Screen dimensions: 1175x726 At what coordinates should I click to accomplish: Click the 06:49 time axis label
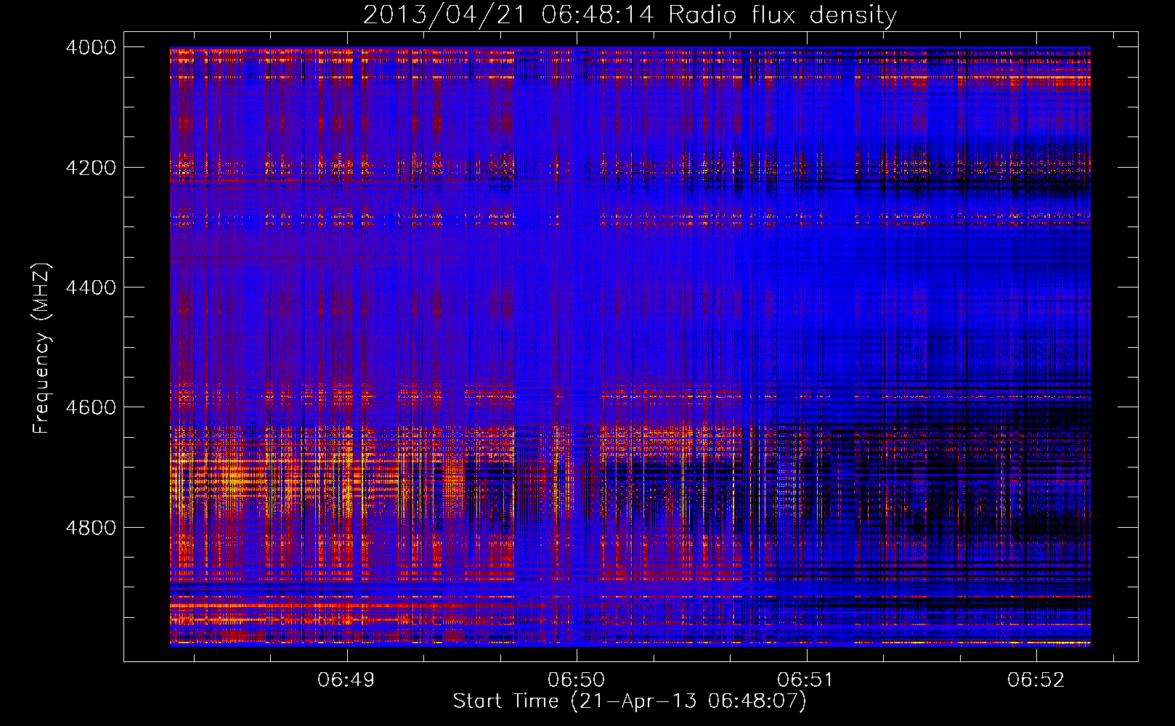click(346, 680)
